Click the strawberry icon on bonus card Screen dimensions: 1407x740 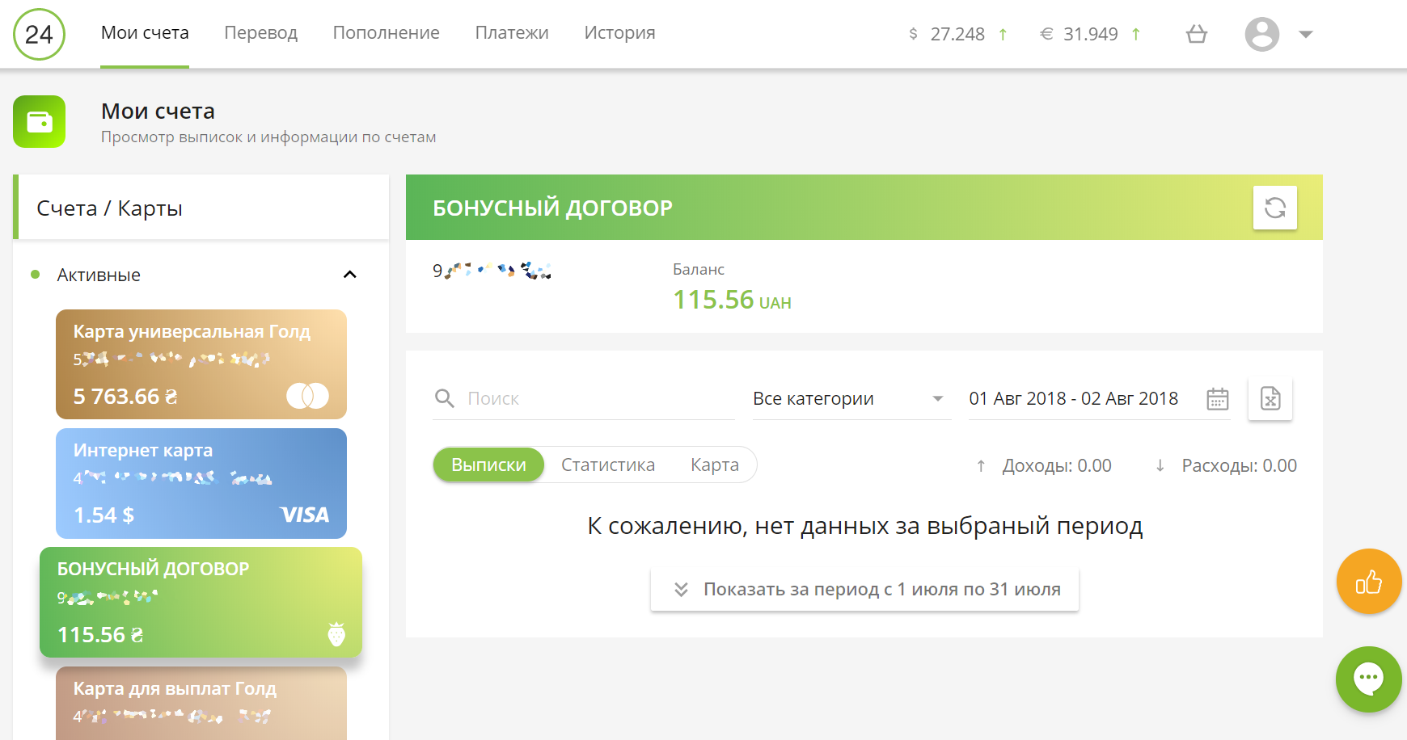click(x=336, y=634)
